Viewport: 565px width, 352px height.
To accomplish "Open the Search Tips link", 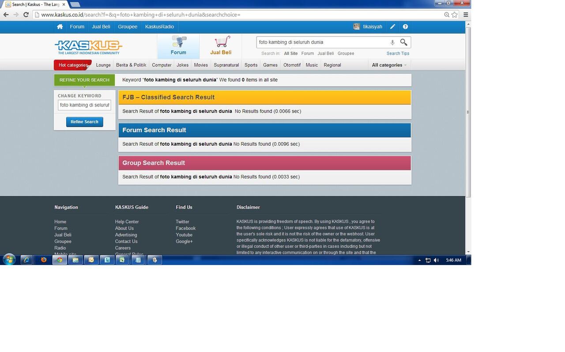I will (398, 53).
